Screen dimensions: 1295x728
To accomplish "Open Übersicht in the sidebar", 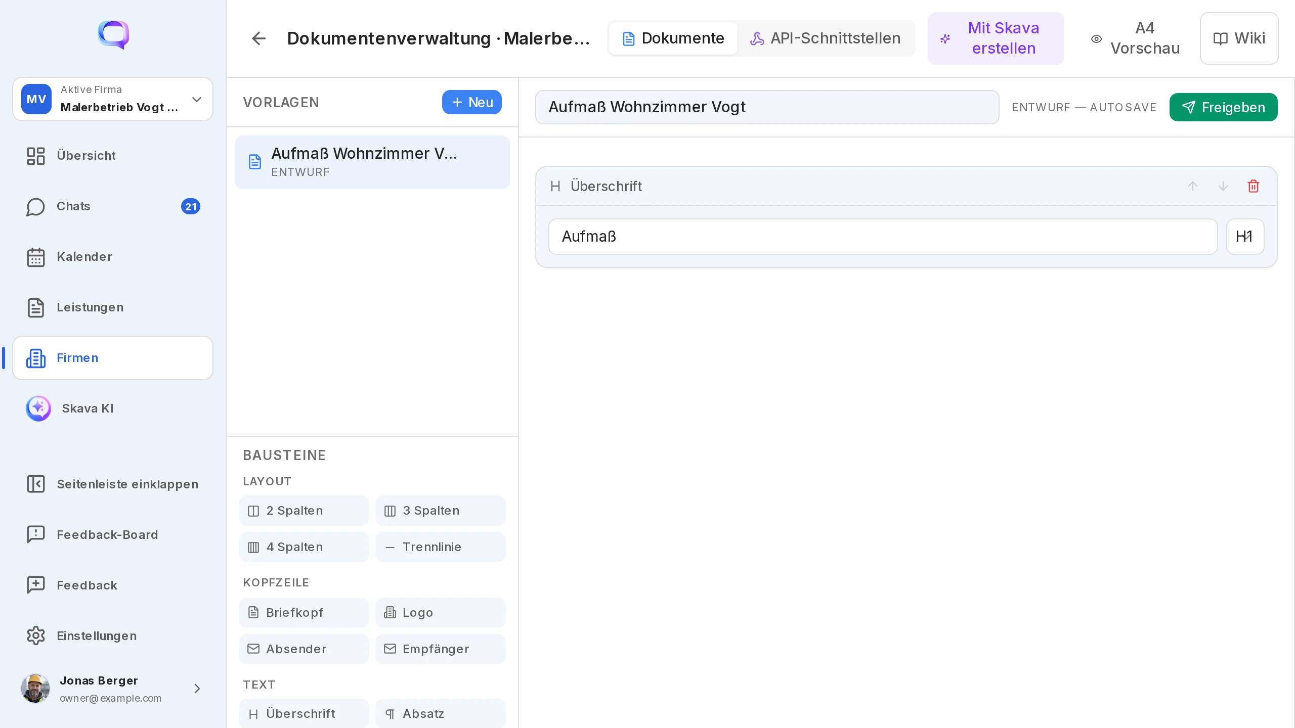I will 113,156.
